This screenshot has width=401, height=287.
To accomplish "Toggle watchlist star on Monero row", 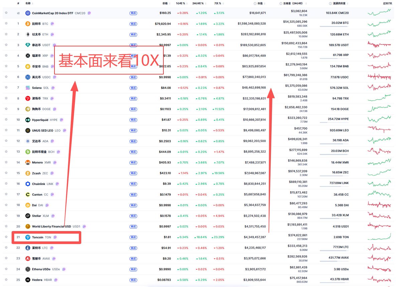I will (x=6, y=162).
